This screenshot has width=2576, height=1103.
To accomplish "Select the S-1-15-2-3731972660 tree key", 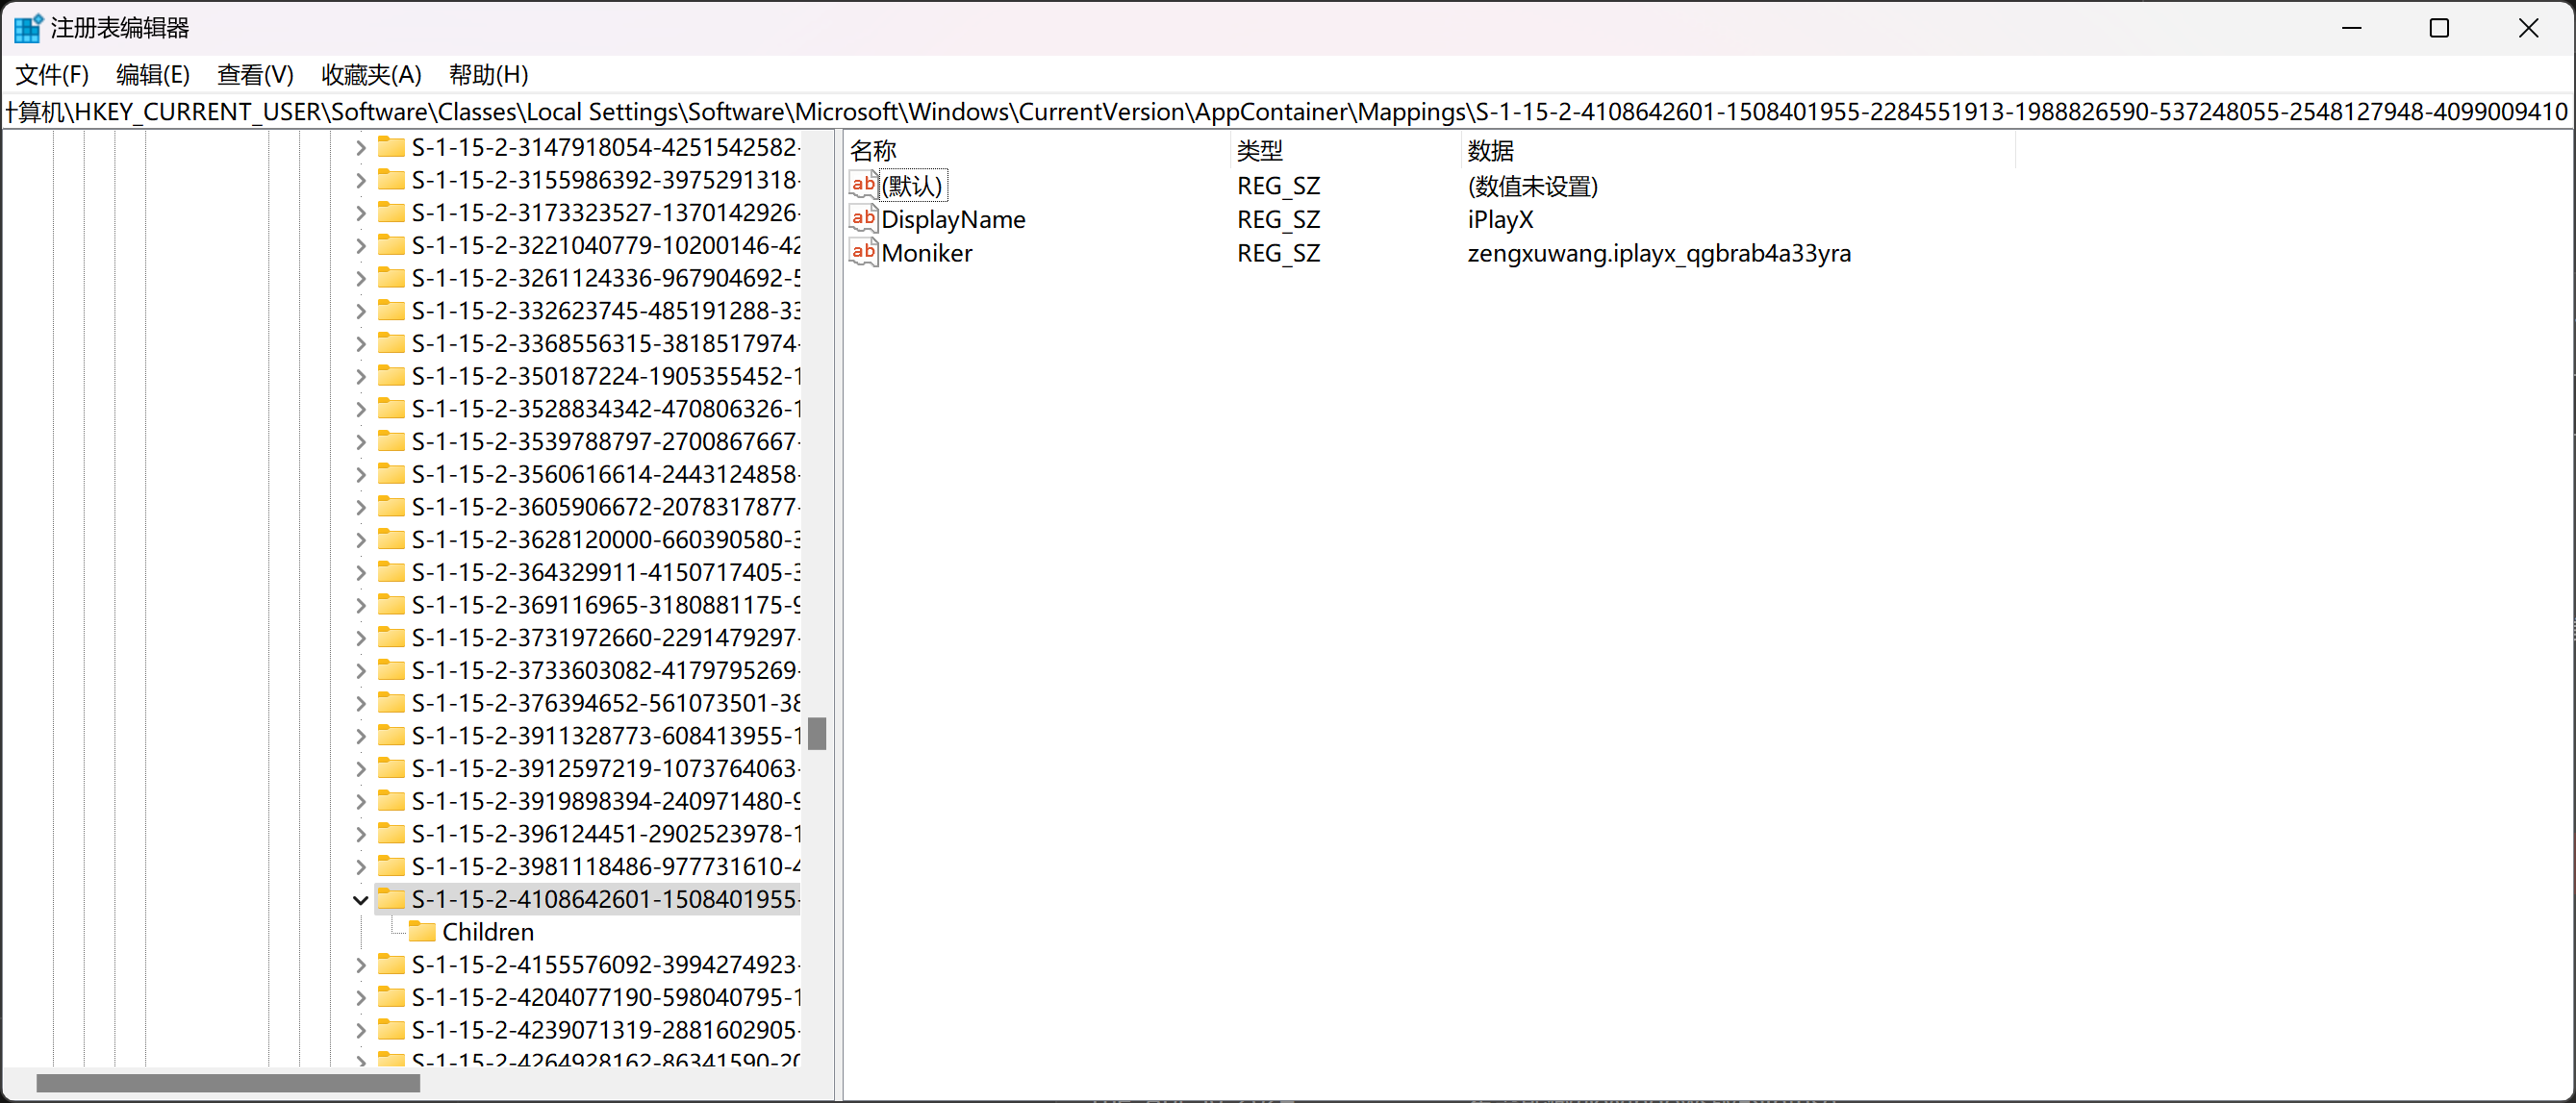I will pyautogui.click(x=604, y=638).
